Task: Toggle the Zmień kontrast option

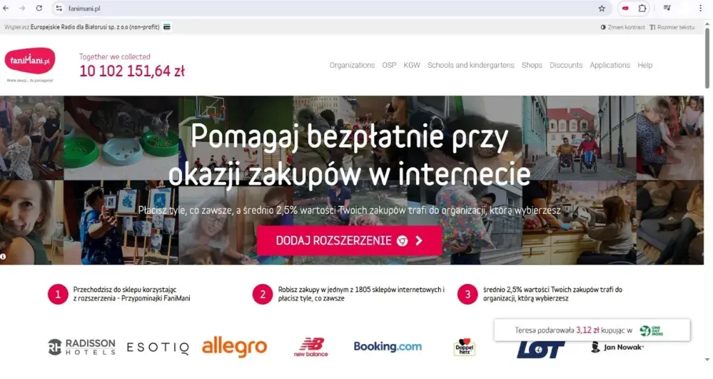Action: click(x=622, y=27)
